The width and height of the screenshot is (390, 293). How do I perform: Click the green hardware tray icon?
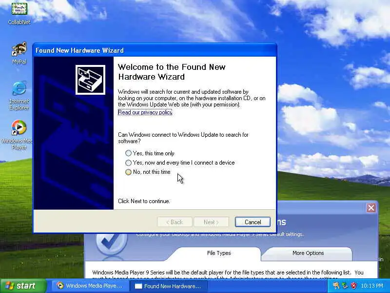coord(345,286)
